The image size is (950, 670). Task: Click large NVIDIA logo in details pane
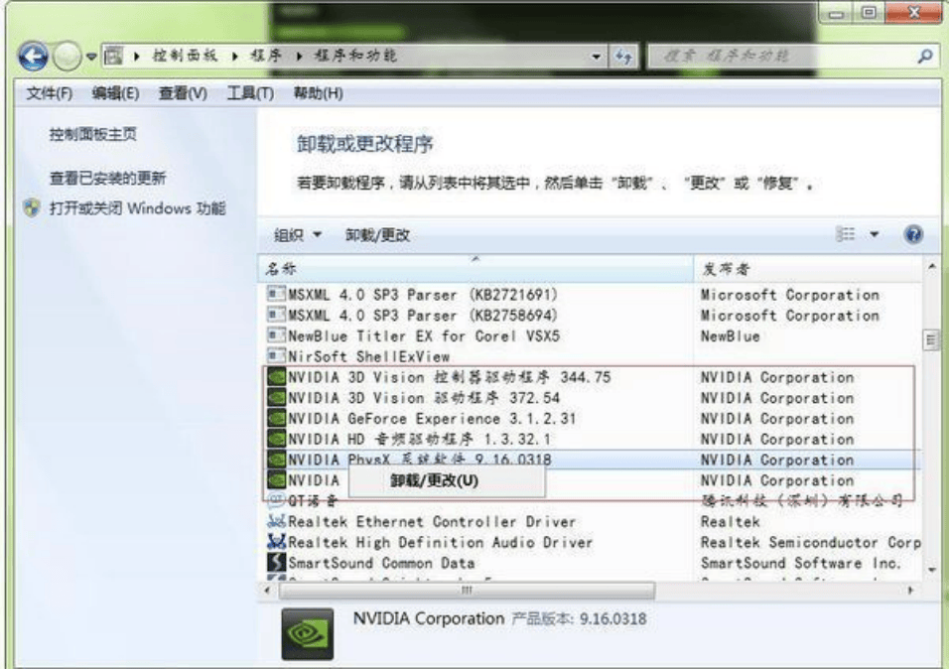(307, 634)
